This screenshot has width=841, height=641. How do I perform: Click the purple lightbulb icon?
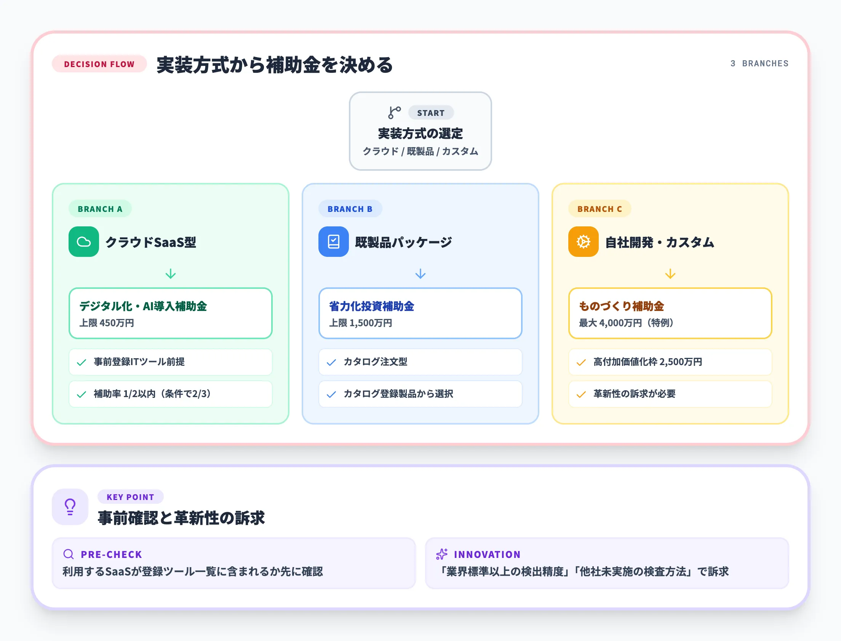point(70,507)
